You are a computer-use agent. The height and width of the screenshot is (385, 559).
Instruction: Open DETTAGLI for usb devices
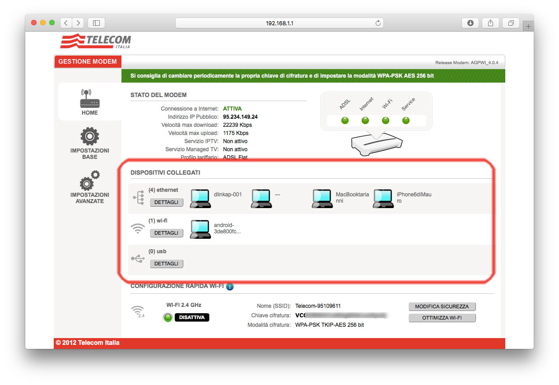(x=166, y=264)
